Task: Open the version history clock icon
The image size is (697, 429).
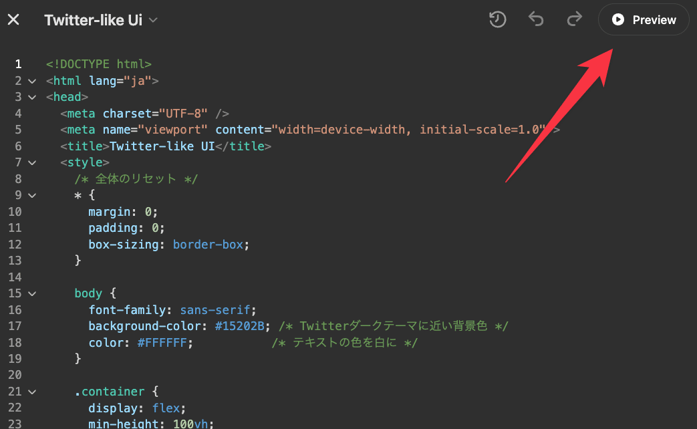Action: [497, 20]
